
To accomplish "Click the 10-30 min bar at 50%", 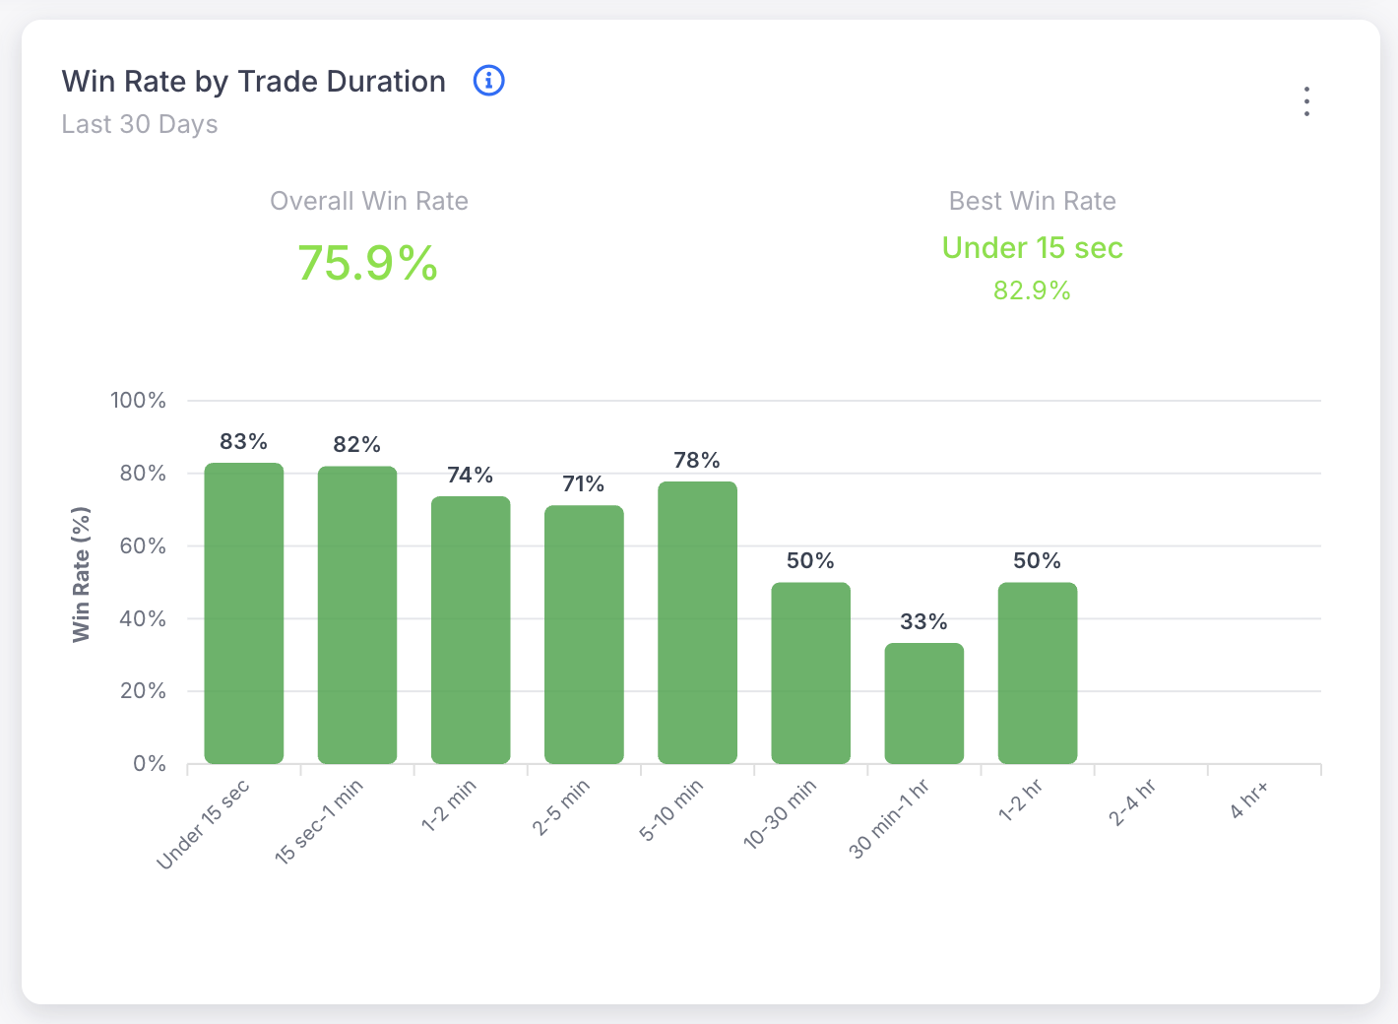I will (810, 672).
